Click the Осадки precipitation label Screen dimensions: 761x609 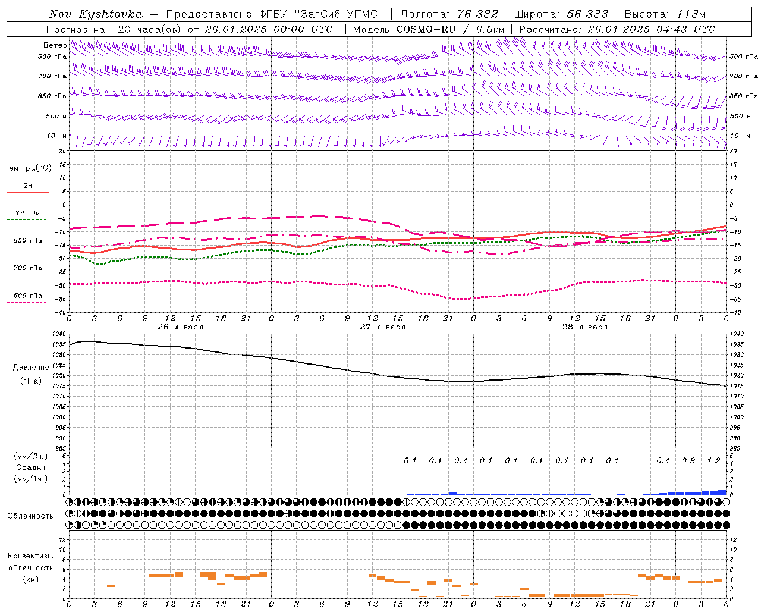coord(30,467)
